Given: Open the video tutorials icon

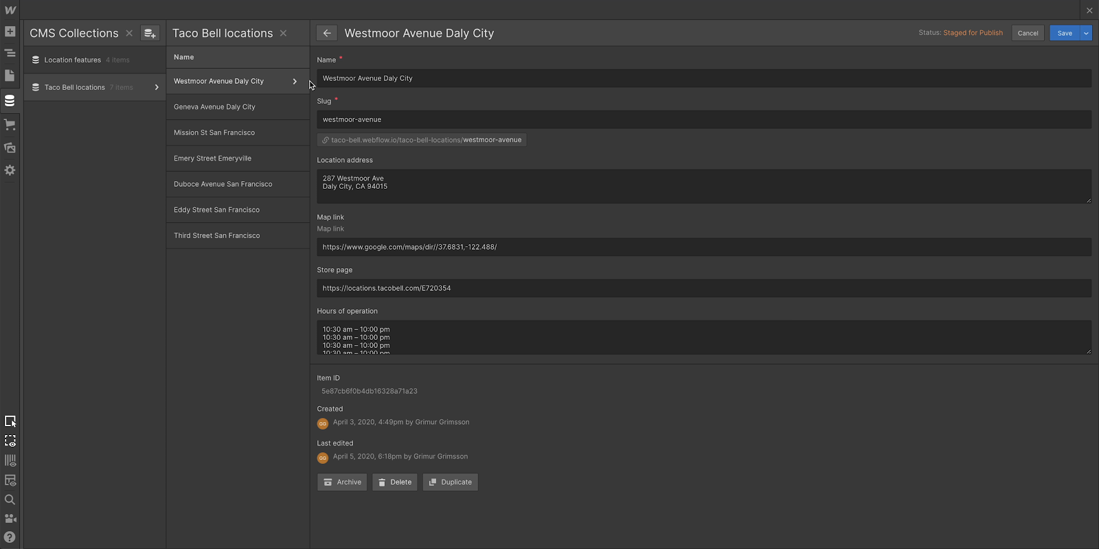Looking at the screenshot, I should (x=10, y=519).
